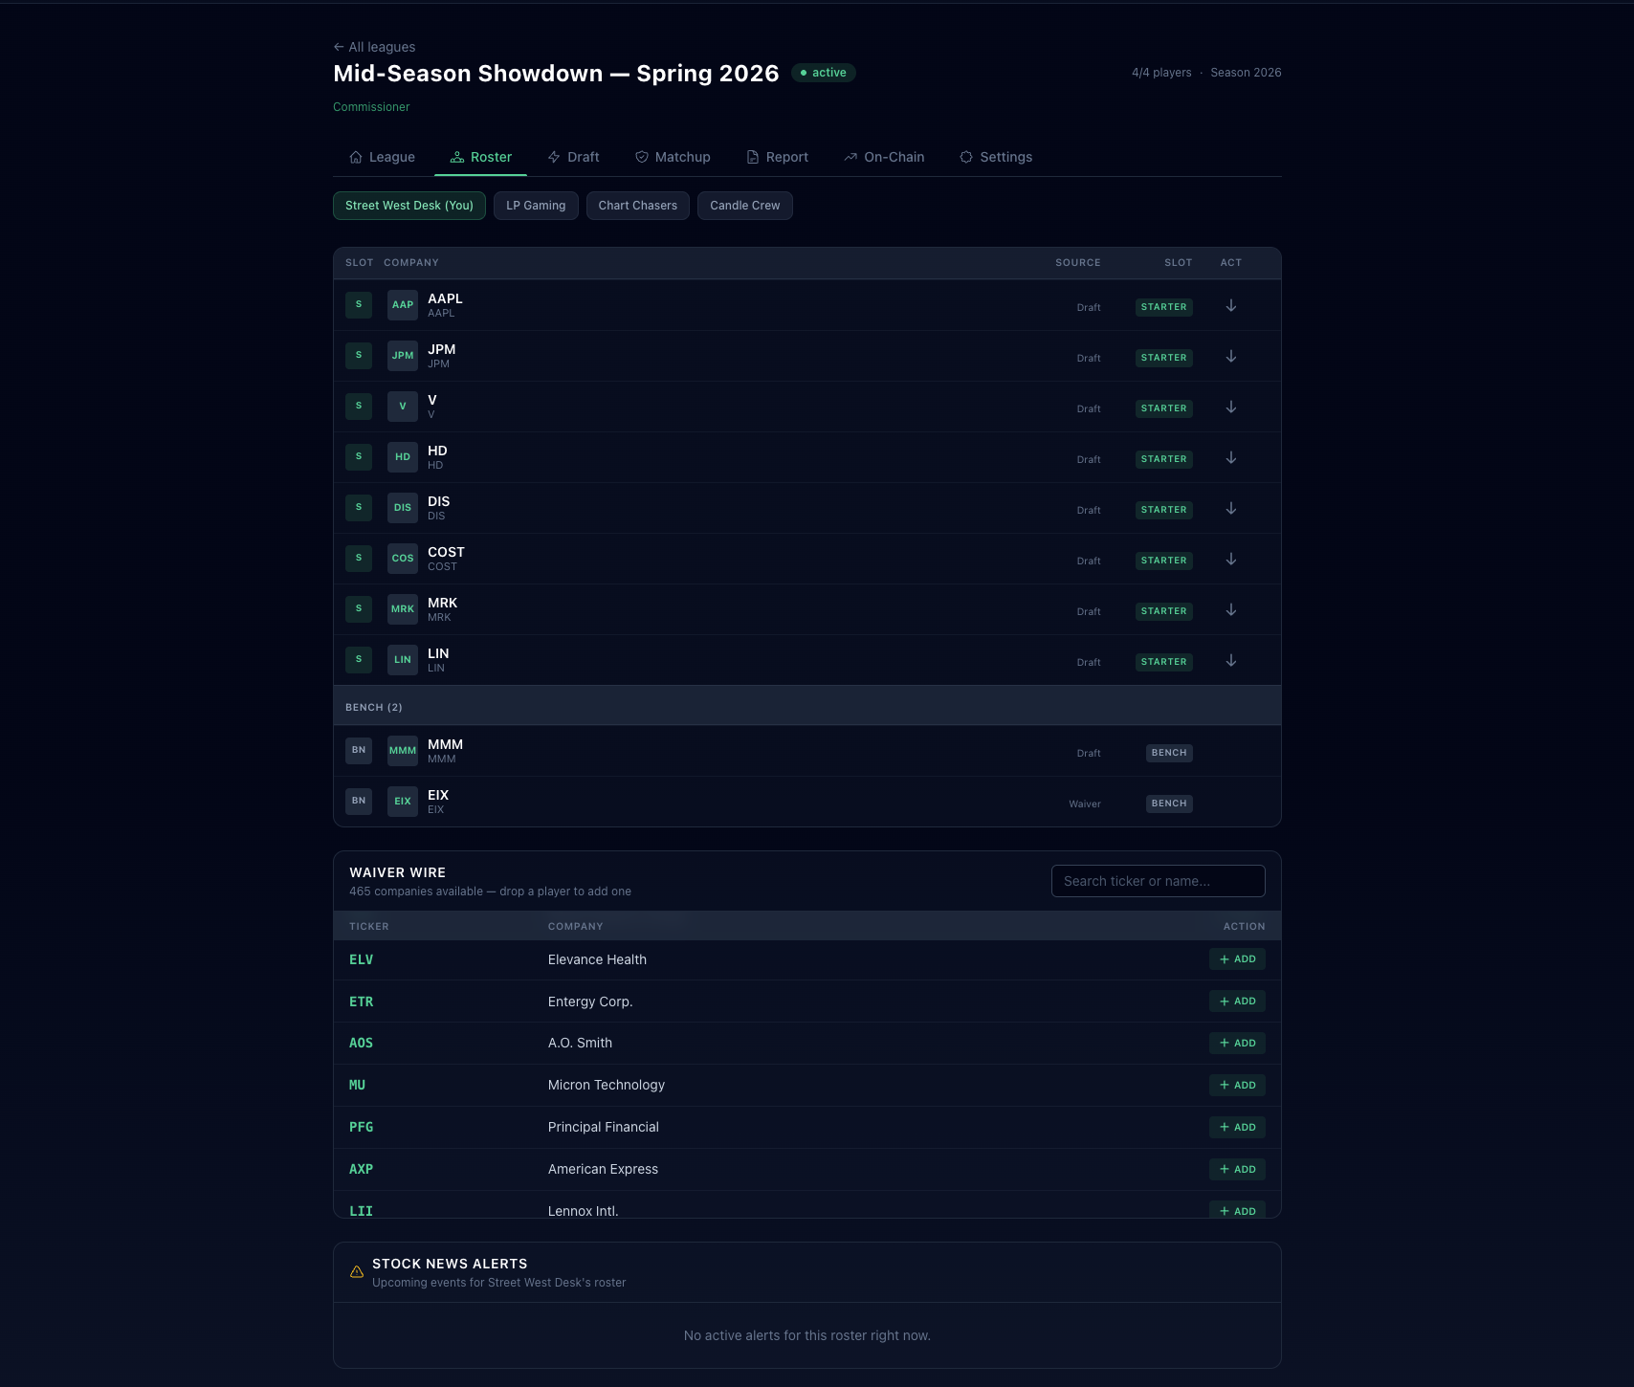Add A.O. Smith from waivers
The image size is (1634, 1387).
1237,1044
